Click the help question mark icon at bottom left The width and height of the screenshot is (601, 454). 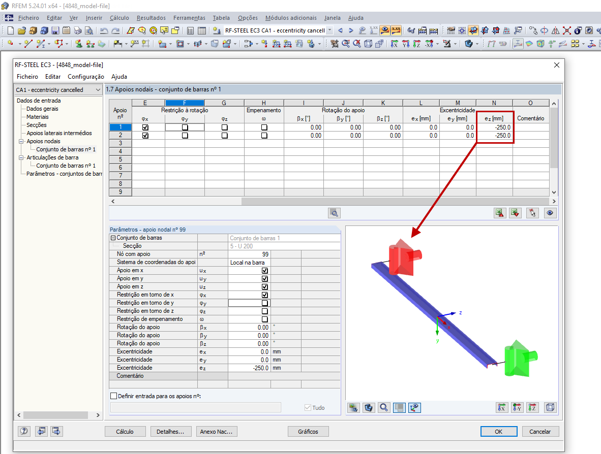(x=24, y=432)
